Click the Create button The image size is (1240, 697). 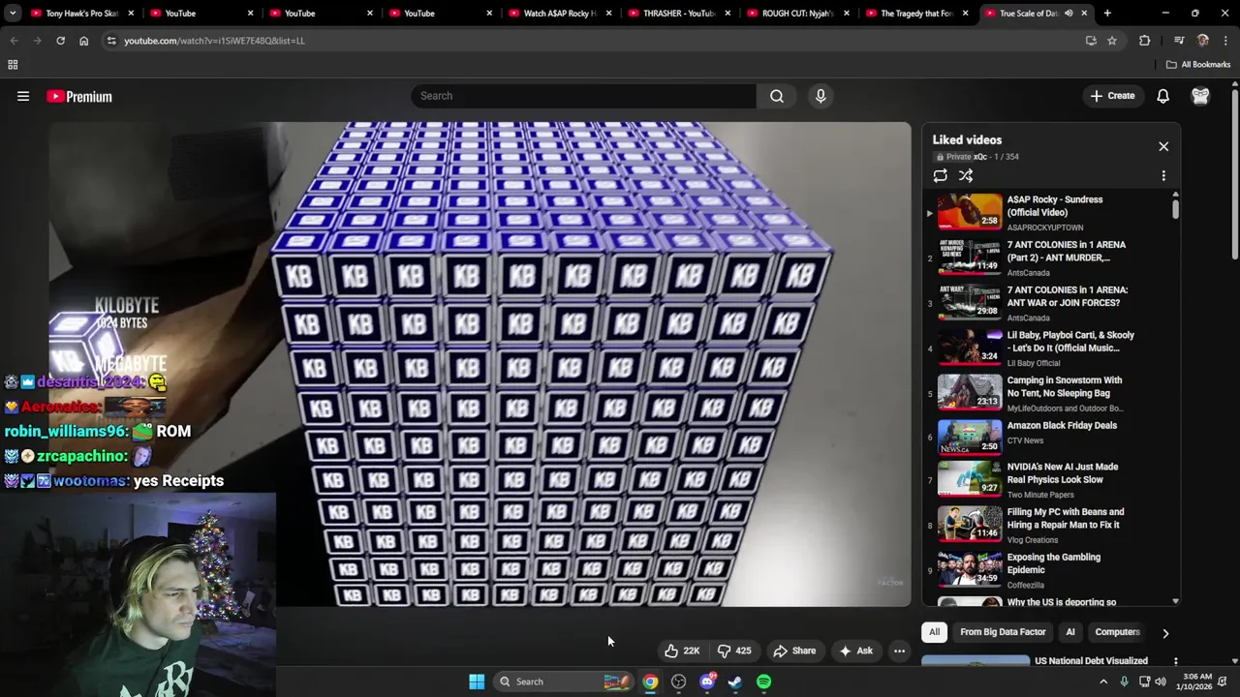(1112, 96)
